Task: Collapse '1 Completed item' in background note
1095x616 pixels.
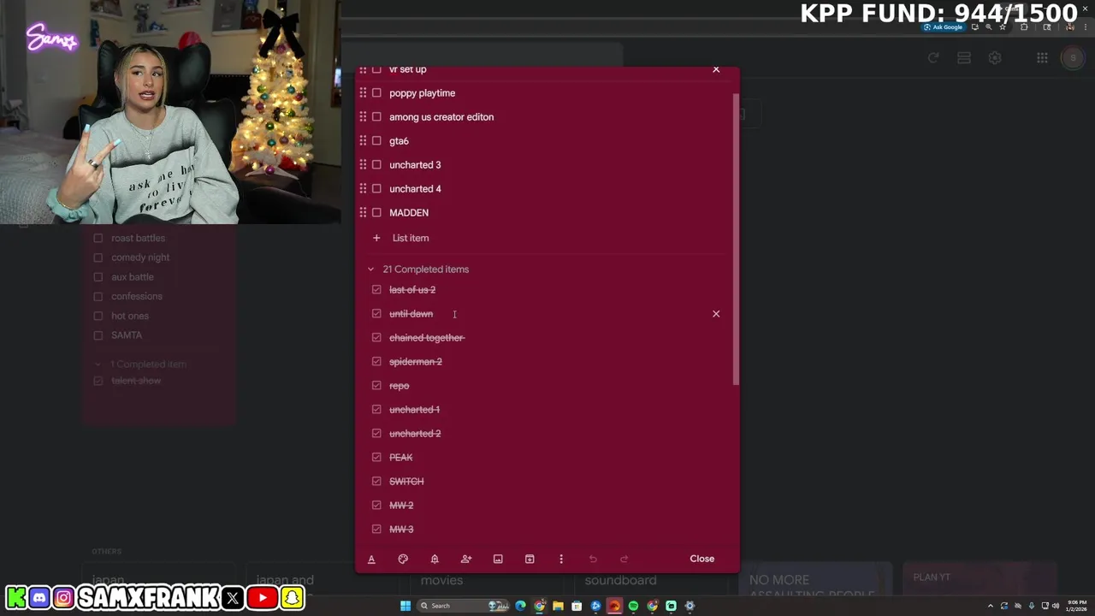Action: pos(98,364)
